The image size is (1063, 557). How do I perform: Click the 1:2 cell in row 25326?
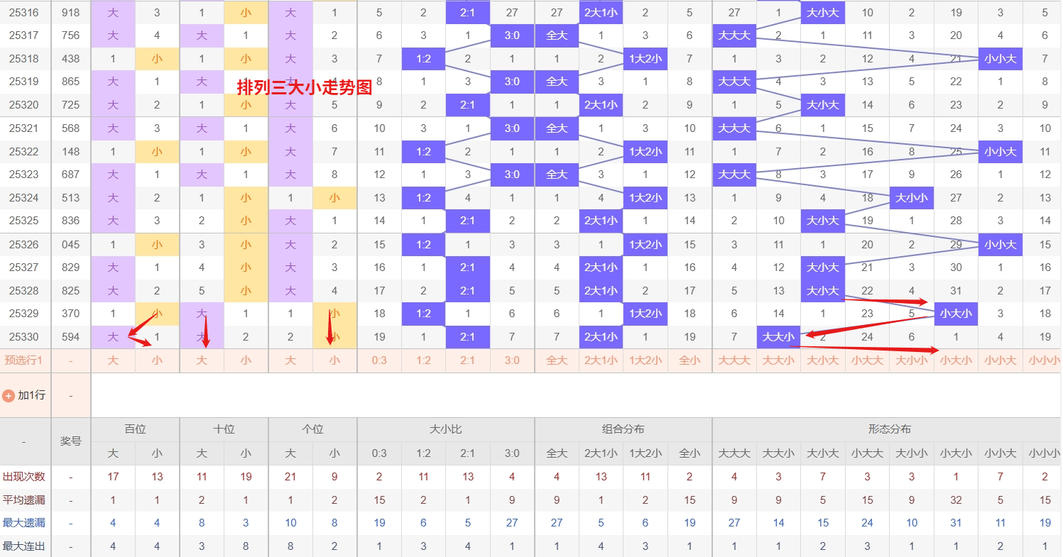tap(423, 245)
